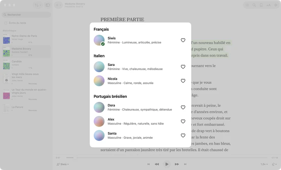Image resolution: width=281 pixels, height=170 pixels.
Task: Open La Parure in library
Action: 27,109
